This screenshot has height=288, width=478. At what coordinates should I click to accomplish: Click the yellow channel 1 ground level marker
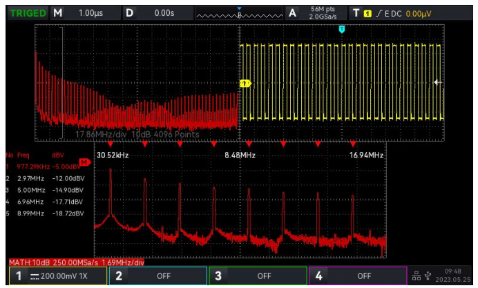[x=245, y=83]
